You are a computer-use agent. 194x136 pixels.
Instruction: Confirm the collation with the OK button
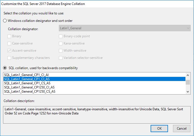(x=159, y=129)
